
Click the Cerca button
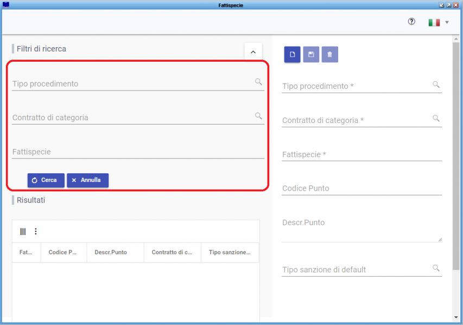[x=46, y=180]
